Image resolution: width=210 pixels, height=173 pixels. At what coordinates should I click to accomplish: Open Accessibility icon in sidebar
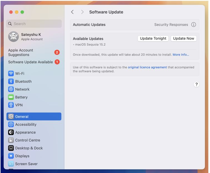click(x=11, y=124)
